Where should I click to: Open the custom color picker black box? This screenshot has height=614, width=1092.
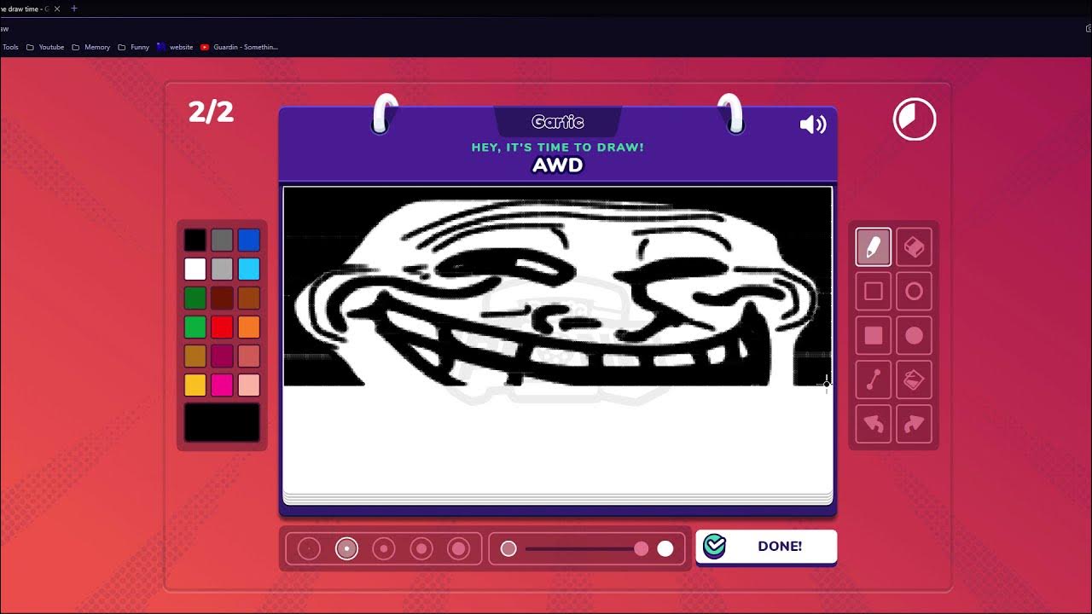click(222, 423)
